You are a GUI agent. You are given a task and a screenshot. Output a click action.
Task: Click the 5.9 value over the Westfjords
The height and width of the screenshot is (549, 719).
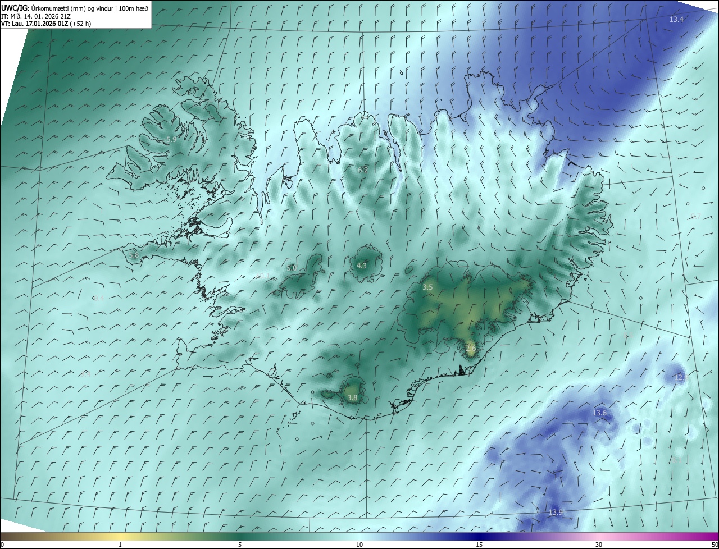171,139
